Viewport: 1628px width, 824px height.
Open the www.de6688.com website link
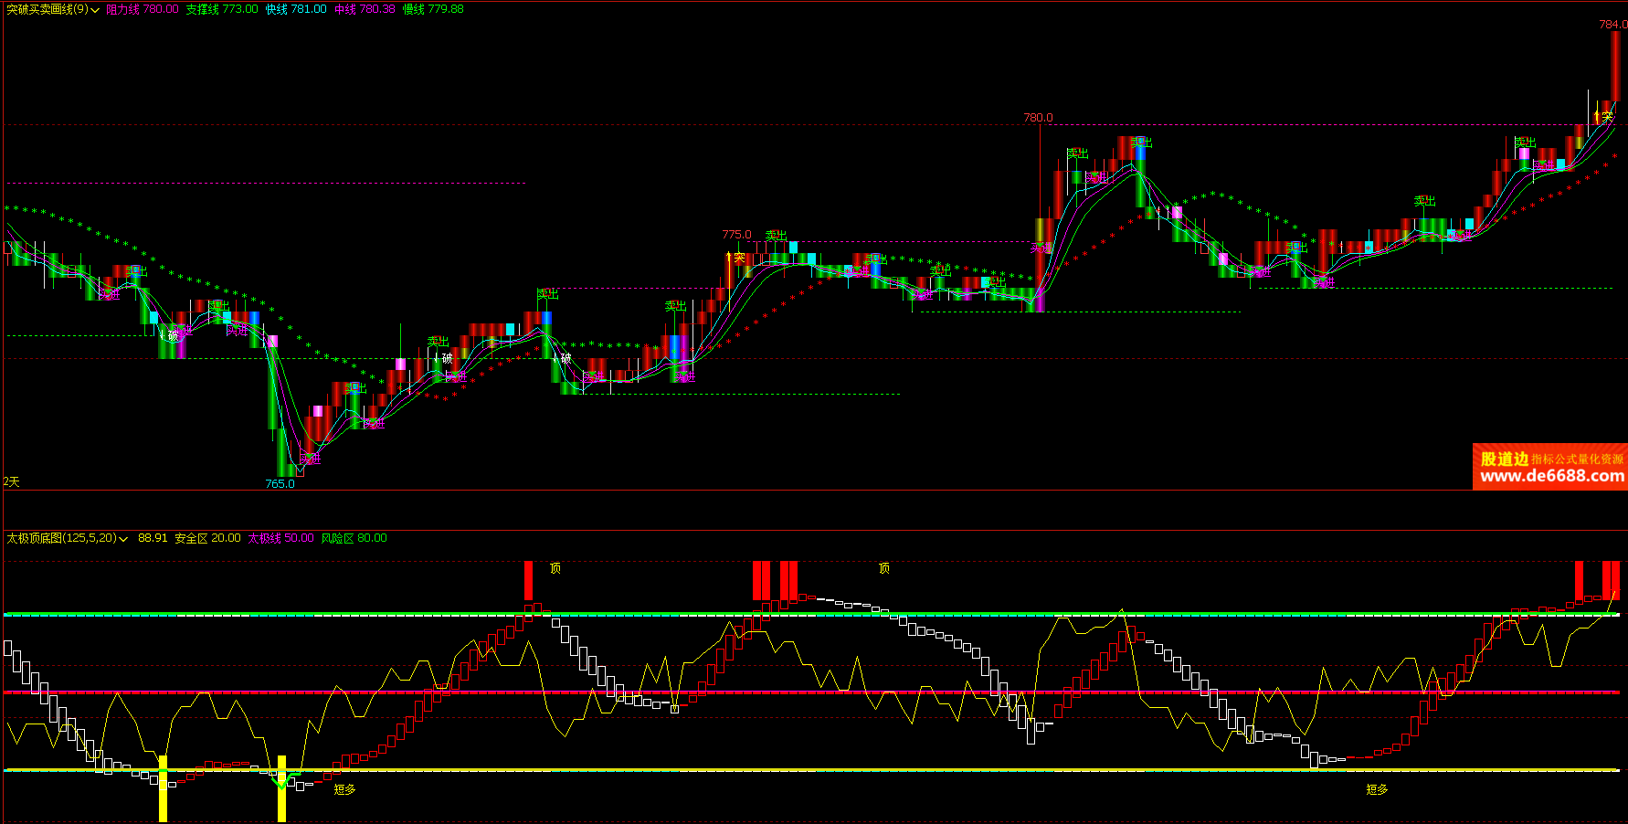pos(1551,476)
